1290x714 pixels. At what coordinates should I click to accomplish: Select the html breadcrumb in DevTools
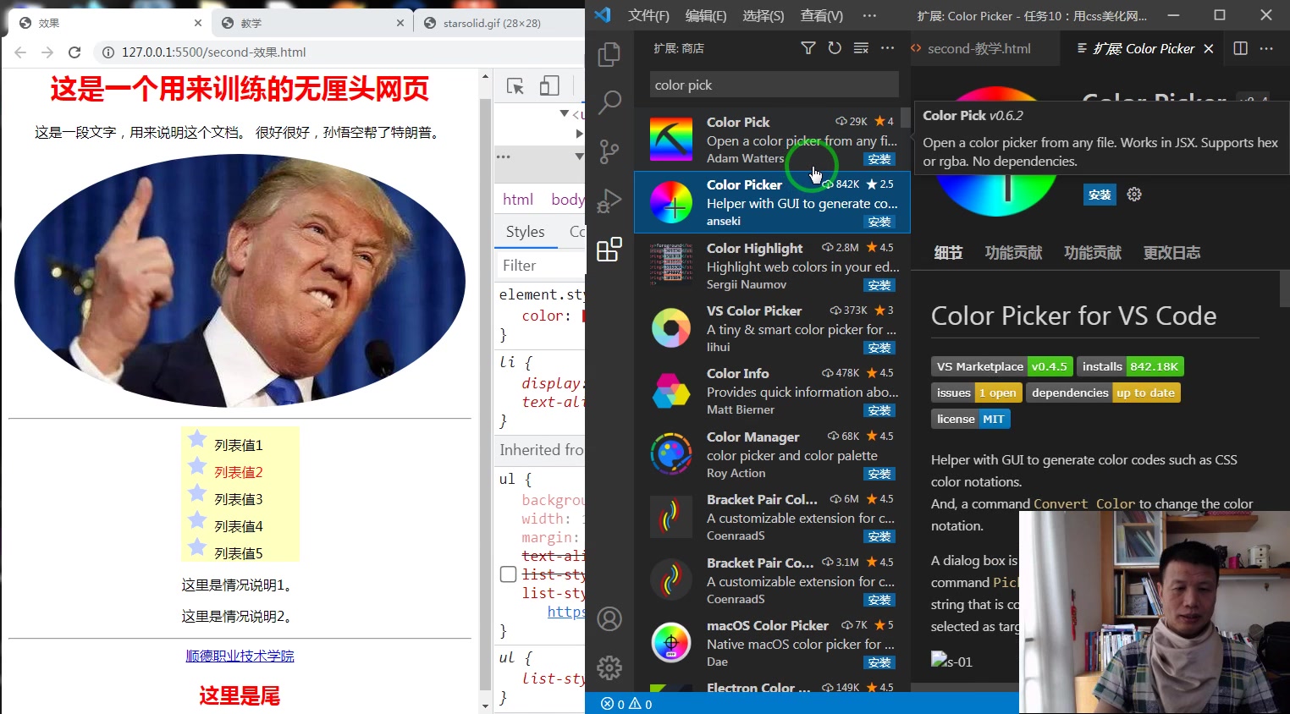coord(518,199)
